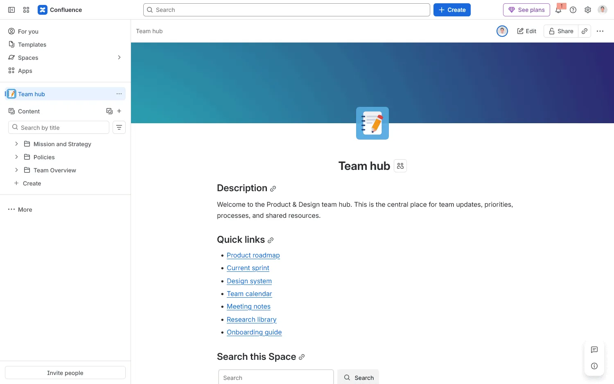The height and width of the screenshot is (384, 614).
Task: Open the Meeting notes link
Action: [x=248, y=306]
